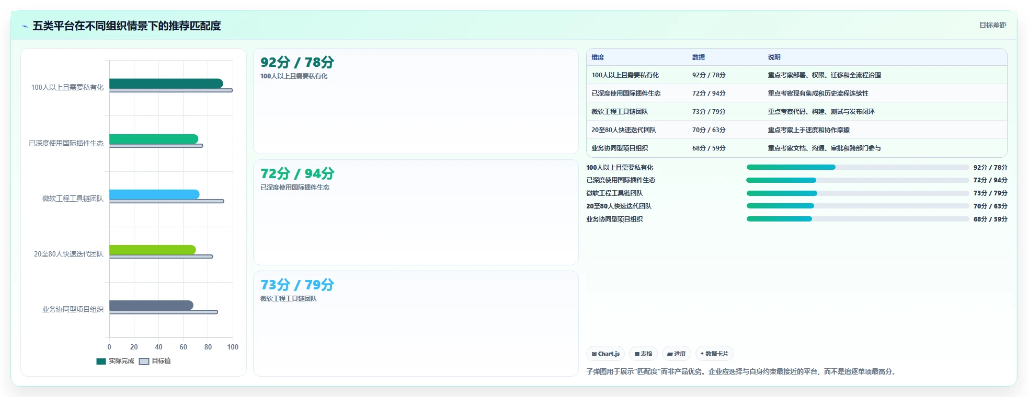Click the small icon beside the main title
Image resolution: width=1028 pixels, height=397 pixels.
pyautogui.click(x=25, y=26)
